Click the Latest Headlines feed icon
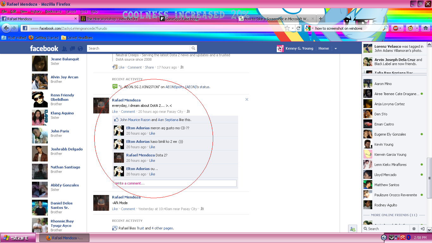 [64, 38]
